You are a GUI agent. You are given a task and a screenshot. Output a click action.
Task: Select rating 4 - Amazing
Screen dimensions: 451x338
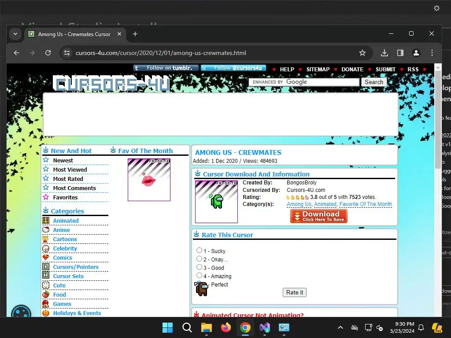199,276
